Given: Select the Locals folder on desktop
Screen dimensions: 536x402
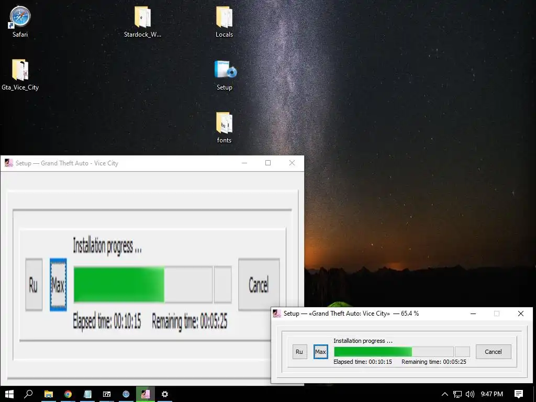Looking at the screenshot, I should [224, 21].
